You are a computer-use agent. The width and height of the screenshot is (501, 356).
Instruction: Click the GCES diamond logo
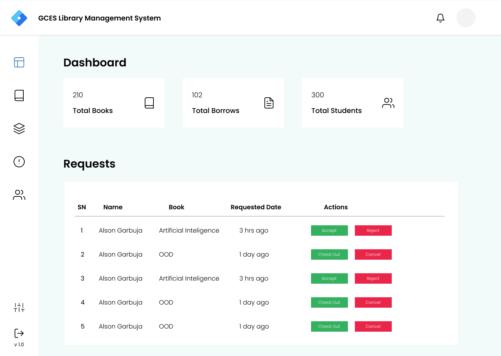pyautogui.click(x=19, y=18)
